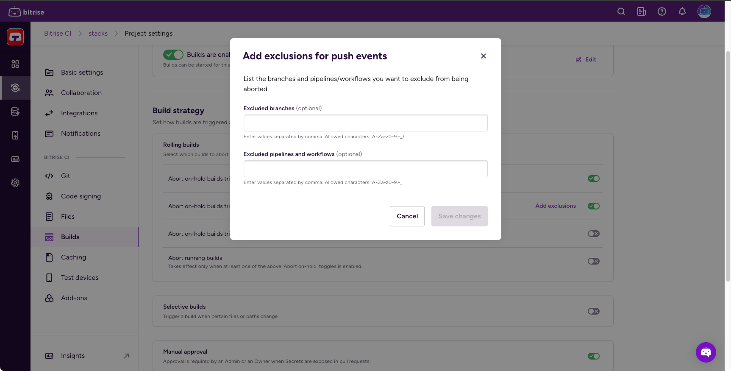Click the user avatar in top bar

(704, 11)
